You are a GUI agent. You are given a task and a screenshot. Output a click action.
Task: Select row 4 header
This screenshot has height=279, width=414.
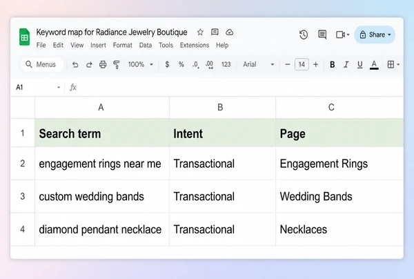(23, 229)
